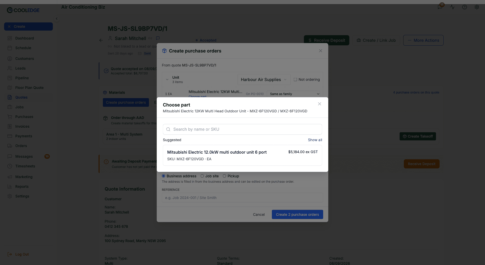This screenshot has height=265, width=485.
Task: Select the Job site radio option
Action: pos(202,176)
